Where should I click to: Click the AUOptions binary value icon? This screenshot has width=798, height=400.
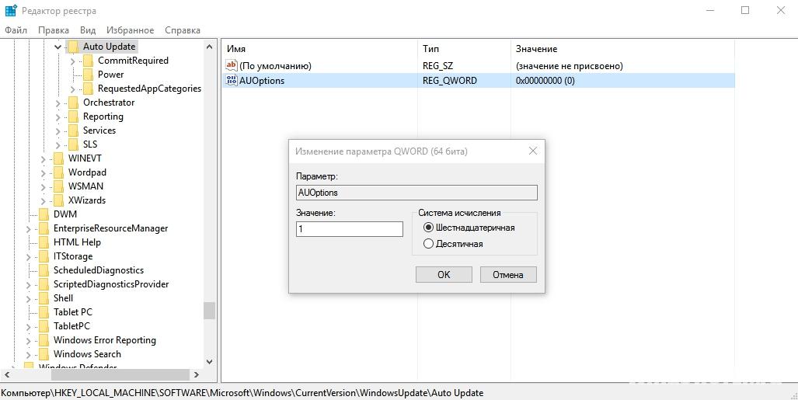tap(231, 80)
